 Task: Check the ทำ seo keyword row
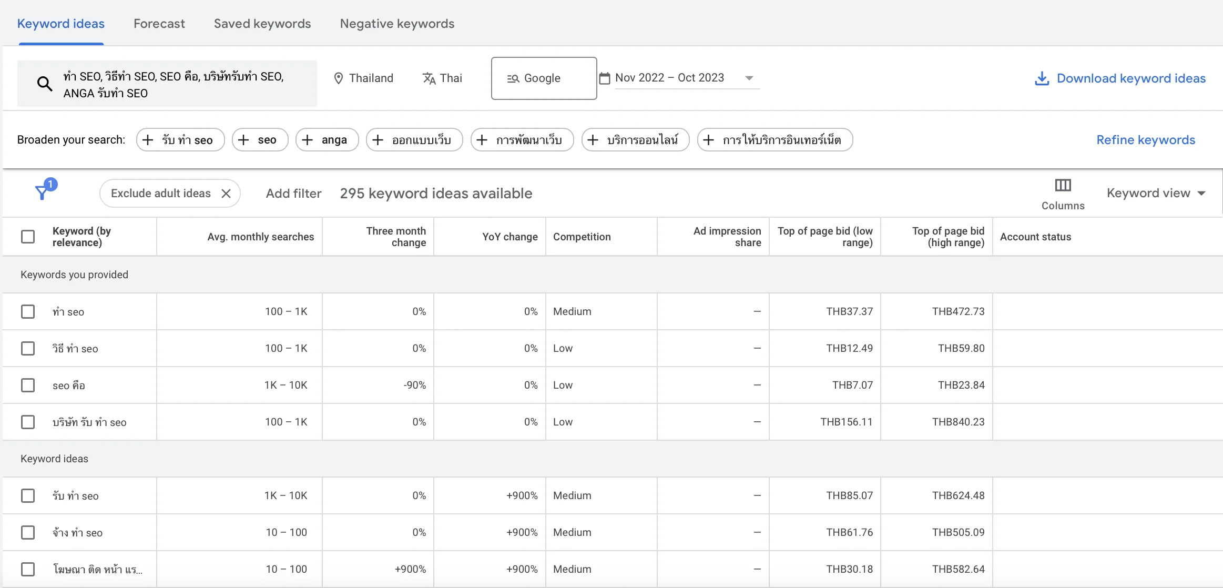[28, 311]
